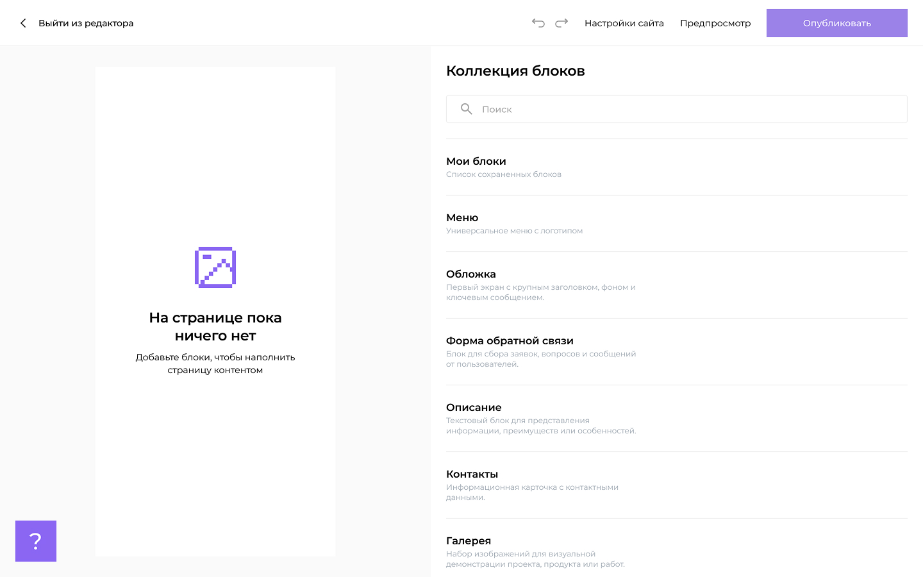Open 'Предпросмотр' of the site
The width and height of the screenshot is (923, 577).
(x=715, y=23)
